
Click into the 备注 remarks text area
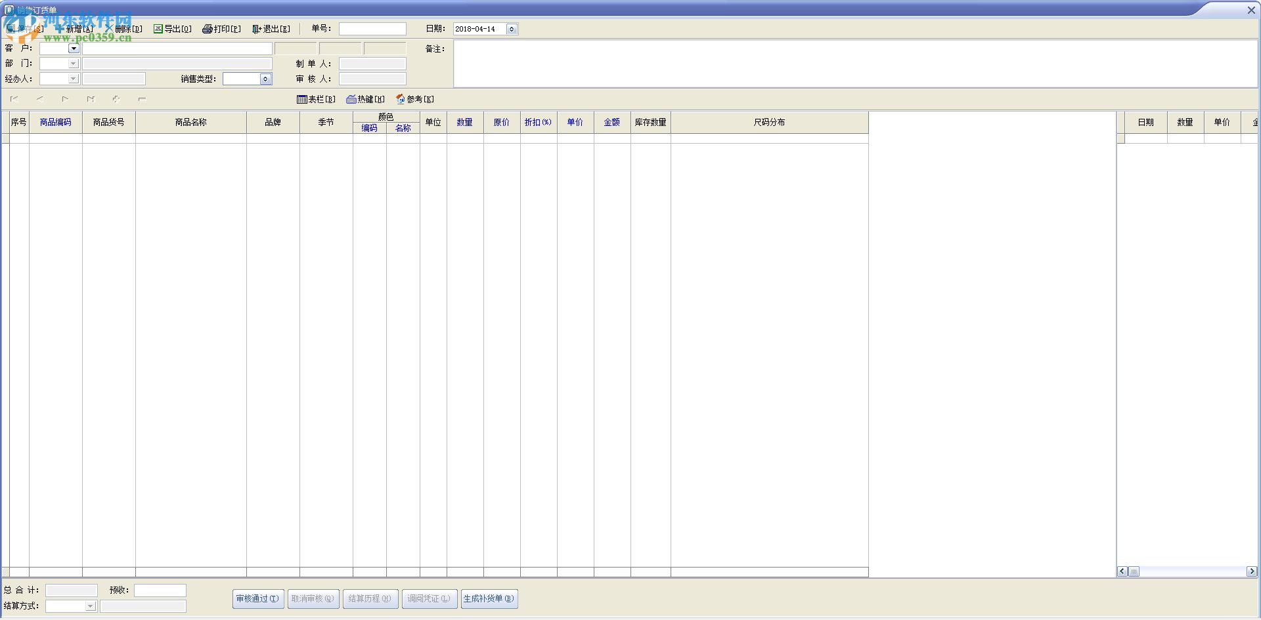[855, 64]
